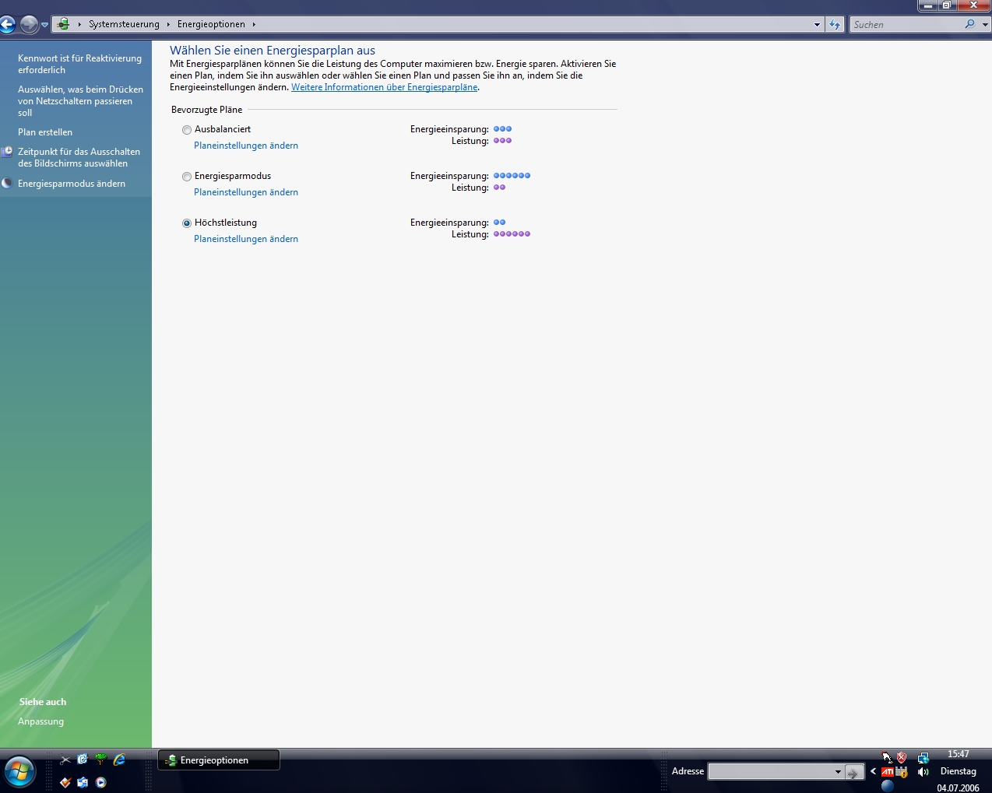992x793 pixels.
Task: Focus the Suchen search field
Action: [907, 25]
